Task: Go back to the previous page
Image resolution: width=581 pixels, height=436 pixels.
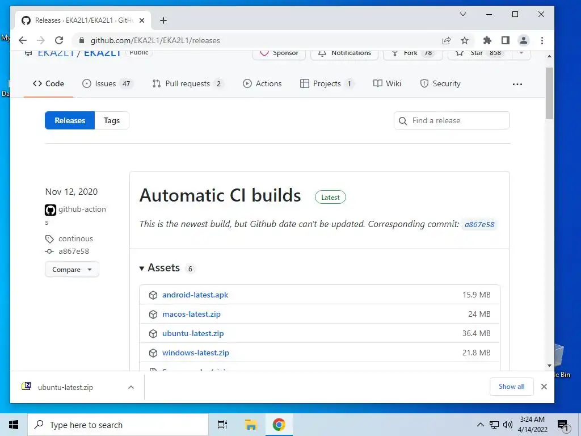Action: click(x=23, y=40)
